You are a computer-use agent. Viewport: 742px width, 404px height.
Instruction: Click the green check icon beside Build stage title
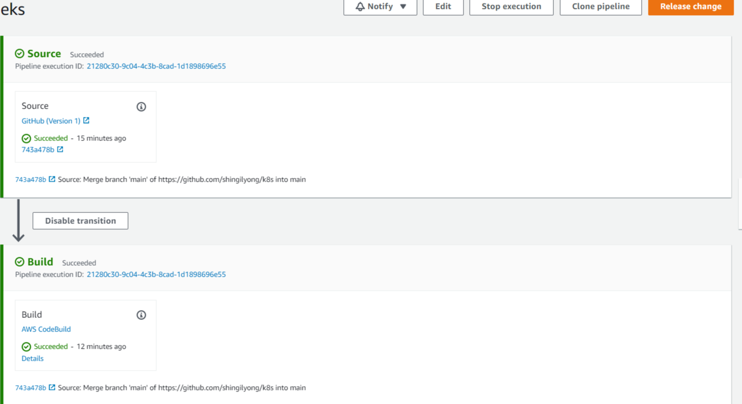[x=19, y=262]
